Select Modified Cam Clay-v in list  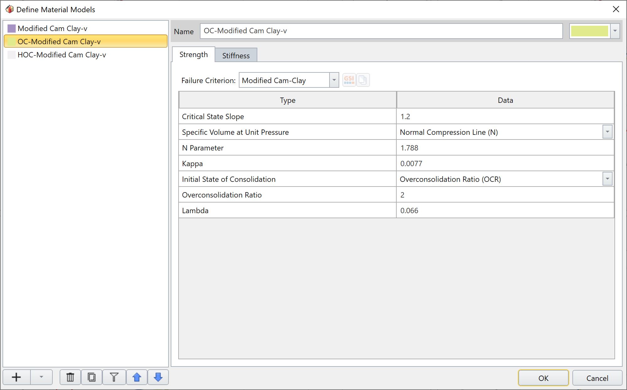(x=52, y=29)
